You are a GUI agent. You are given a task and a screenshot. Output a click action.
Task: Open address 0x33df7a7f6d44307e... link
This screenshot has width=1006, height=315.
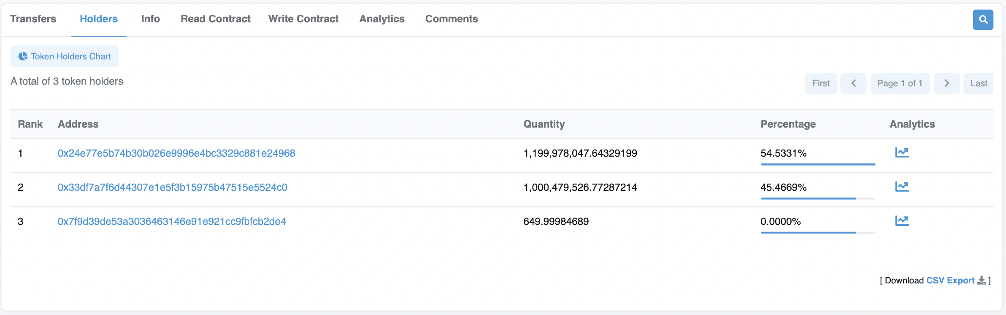pyautogui.click(x=172, y=187)
